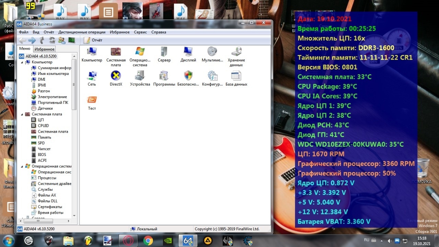Open the Сервис menu

point(140,32)
